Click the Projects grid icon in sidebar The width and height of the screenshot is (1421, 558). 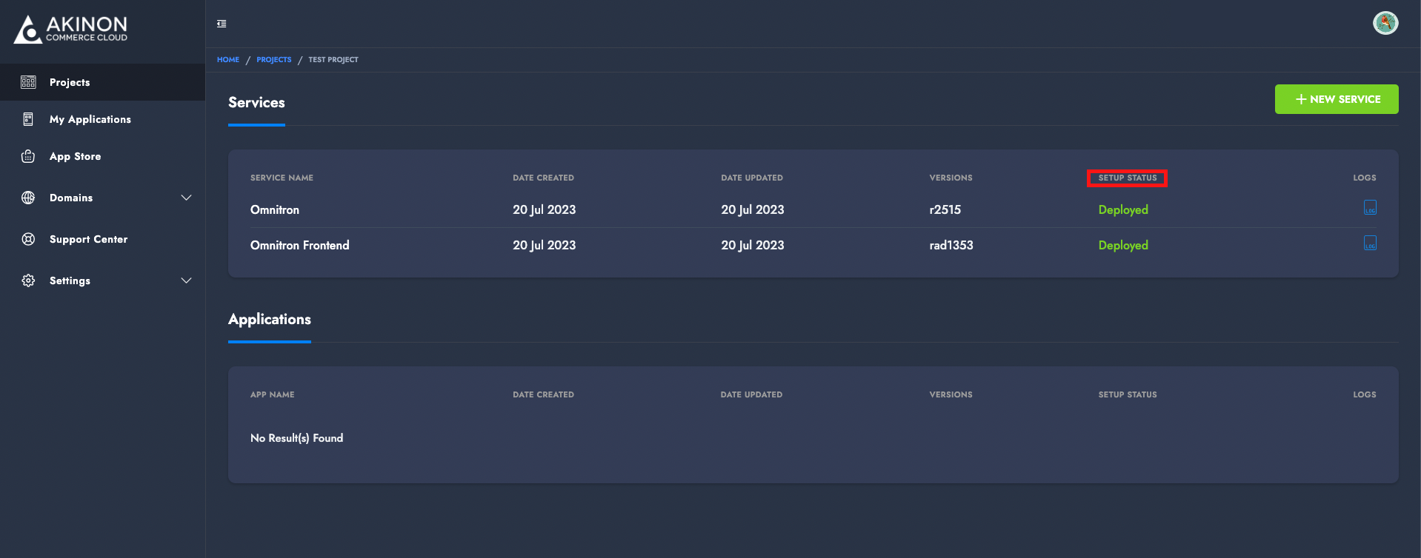pyautogui.click(x=28, y=82)
